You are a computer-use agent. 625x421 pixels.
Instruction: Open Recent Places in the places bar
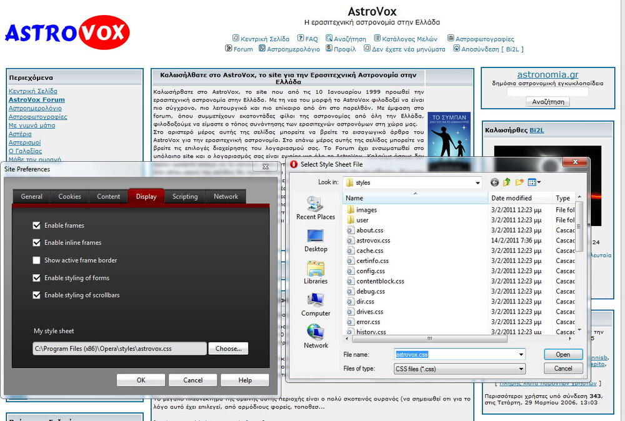point(316,208)
